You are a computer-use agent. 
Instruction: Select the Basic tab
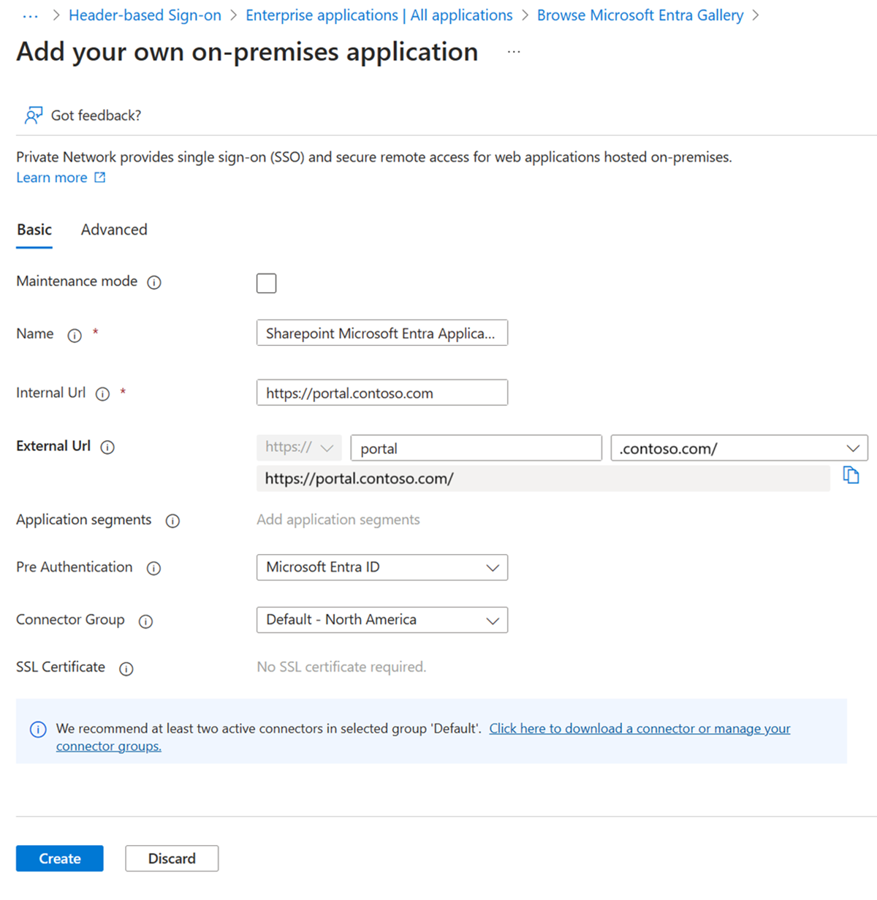coord(34,230)
